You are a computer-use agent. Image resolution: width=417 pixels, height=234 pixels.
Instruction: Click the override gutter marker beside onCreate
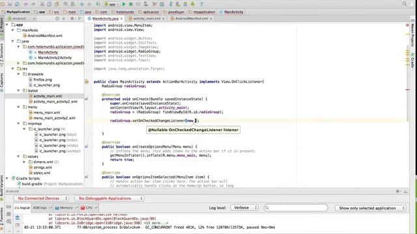87,99
